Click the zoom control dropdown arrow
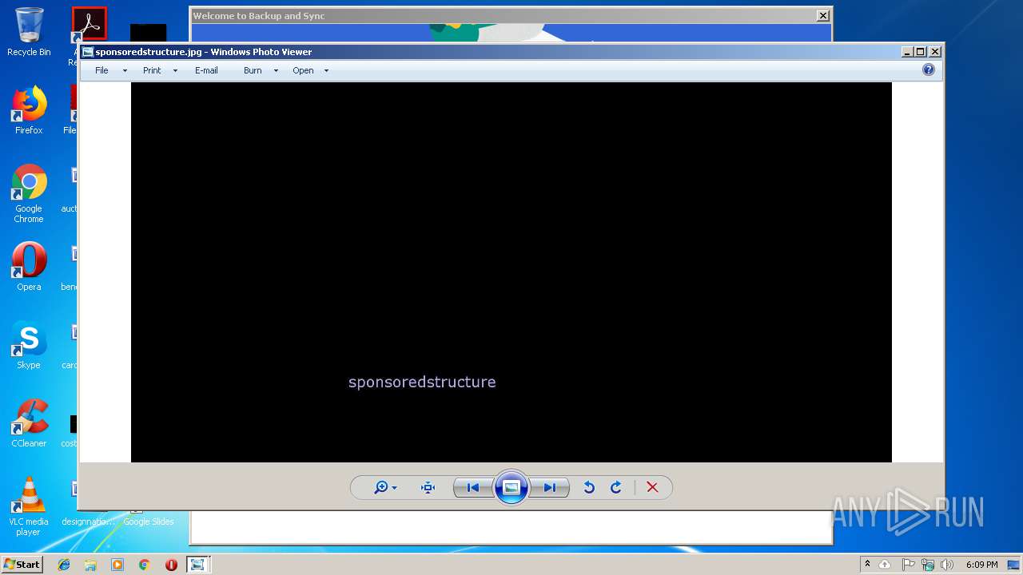The width and height of the screenshot is (1023, 575). [x=394, y=488]
